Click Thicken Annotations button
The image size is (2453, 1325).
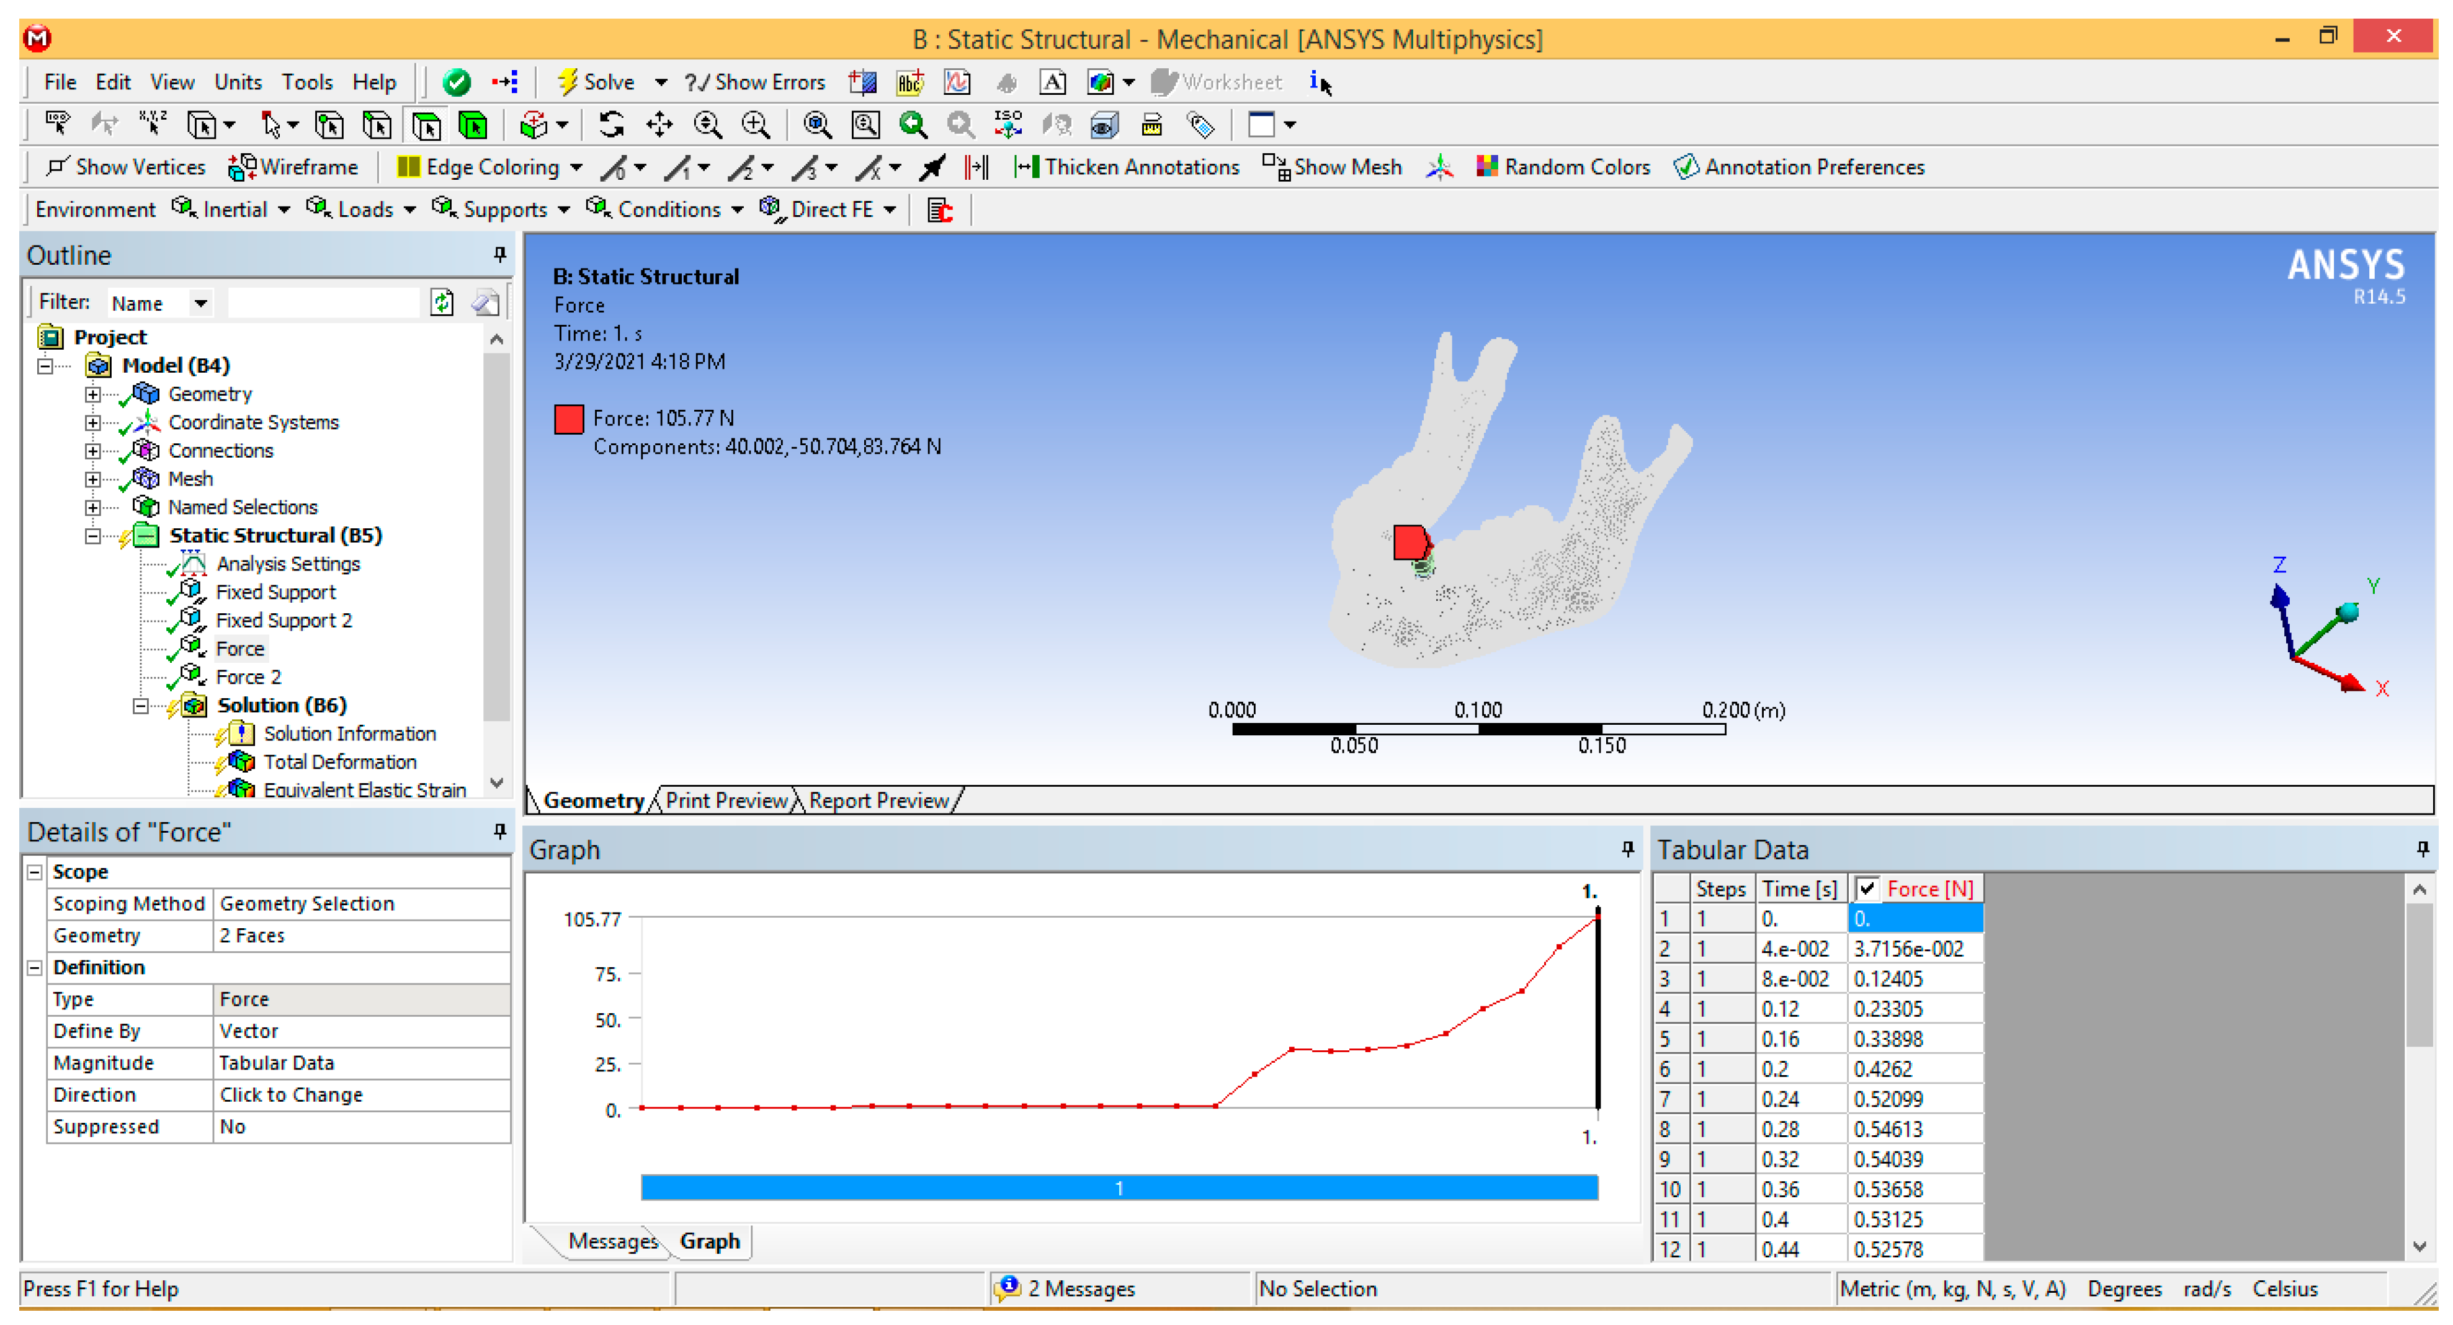(1125, 167)
